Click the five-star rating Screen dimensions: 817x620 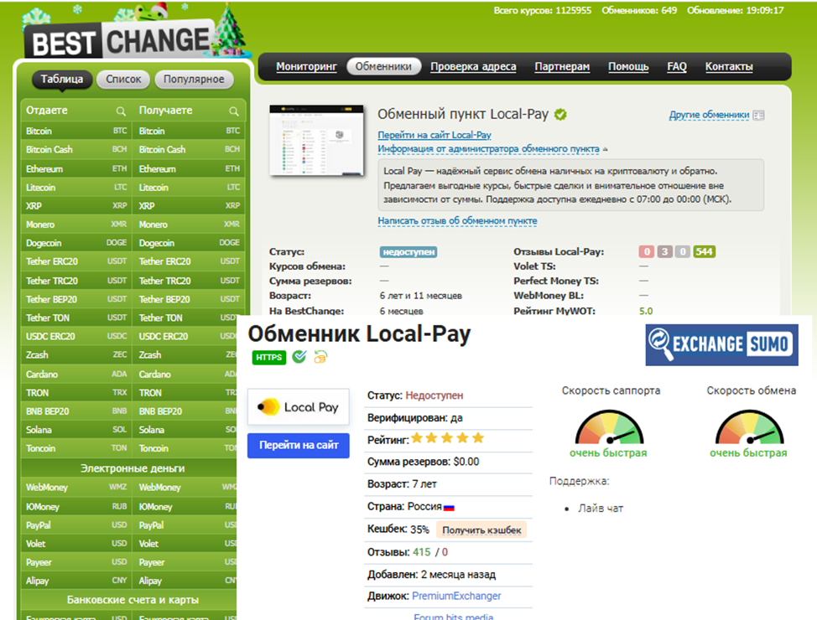448,438
